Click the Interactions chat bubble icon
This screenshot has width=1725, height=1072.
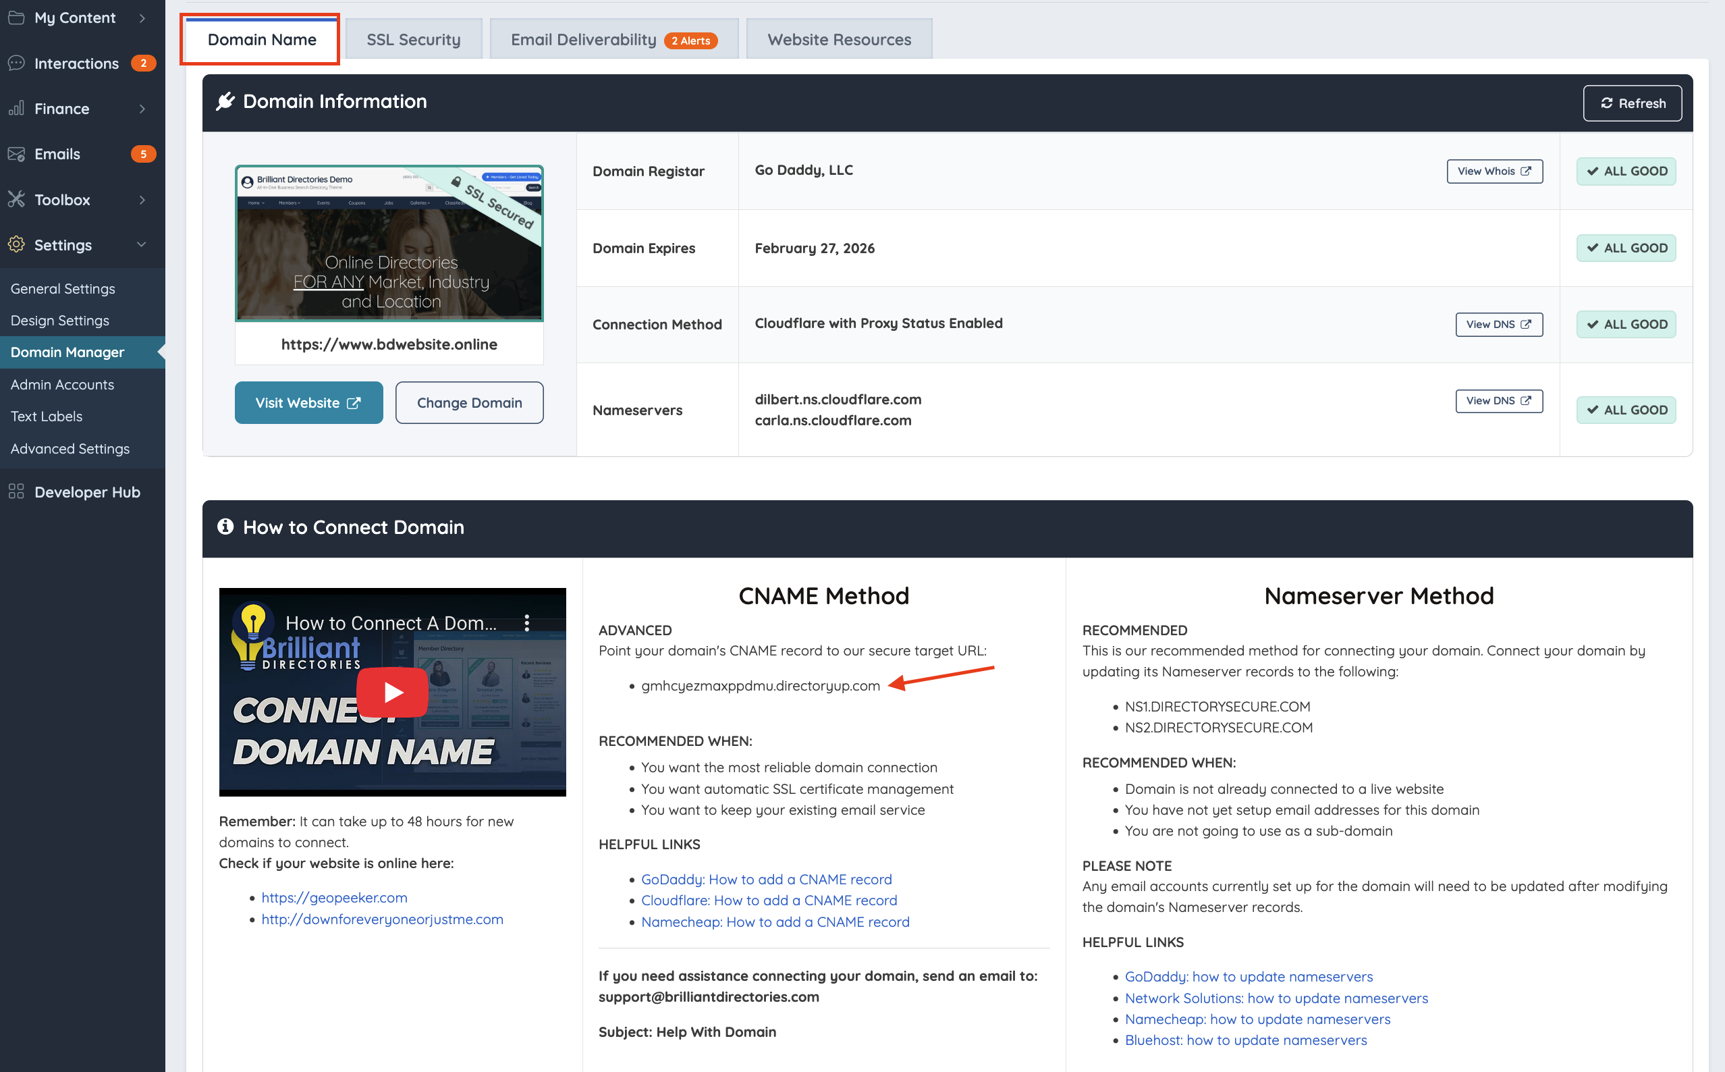[16, 63]
